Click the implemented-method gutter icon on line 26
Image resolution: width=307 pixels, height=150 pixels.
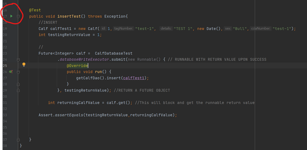(11, 72)
